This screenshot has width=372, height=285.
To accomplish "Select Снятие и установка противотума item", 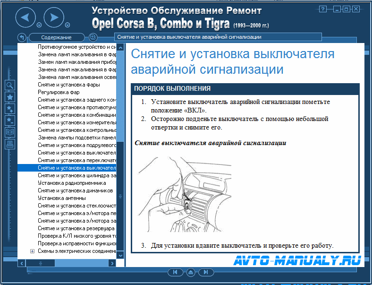I will point(77,107).
